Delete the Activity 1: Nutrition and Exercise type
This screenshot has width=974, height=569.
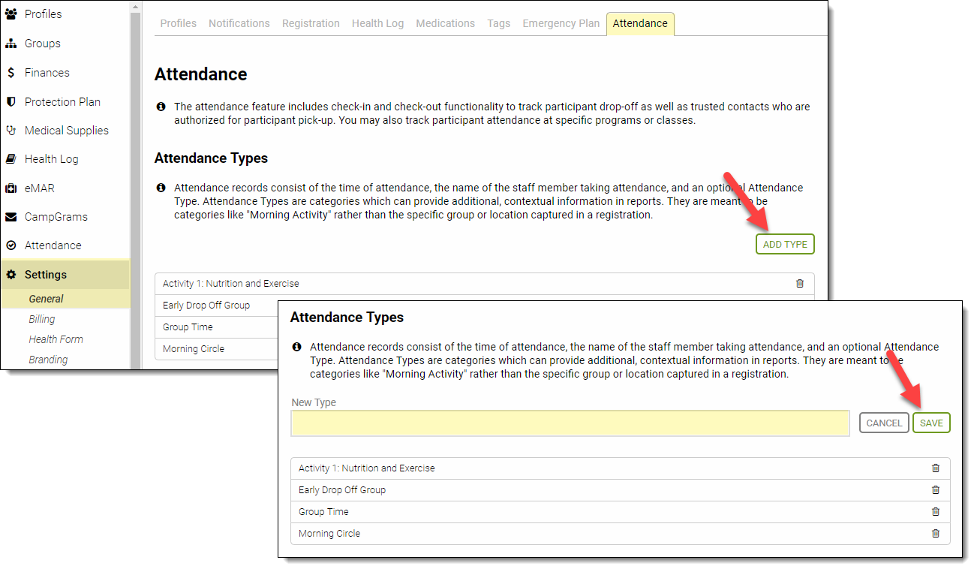(x=936, y=467)
